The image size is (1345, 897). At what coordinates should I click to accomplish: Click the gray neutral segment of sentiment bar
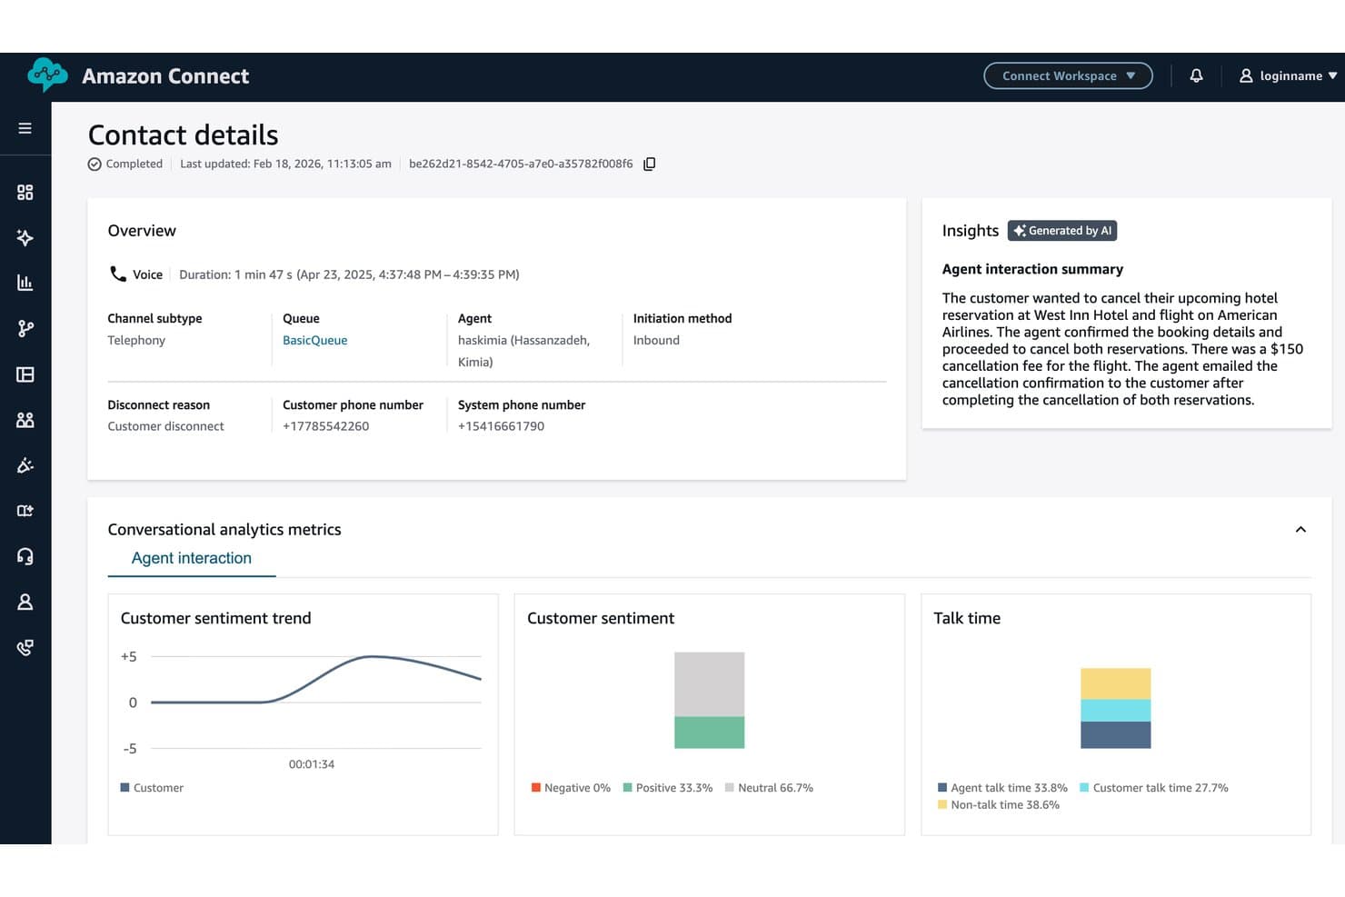pos(709,684)
